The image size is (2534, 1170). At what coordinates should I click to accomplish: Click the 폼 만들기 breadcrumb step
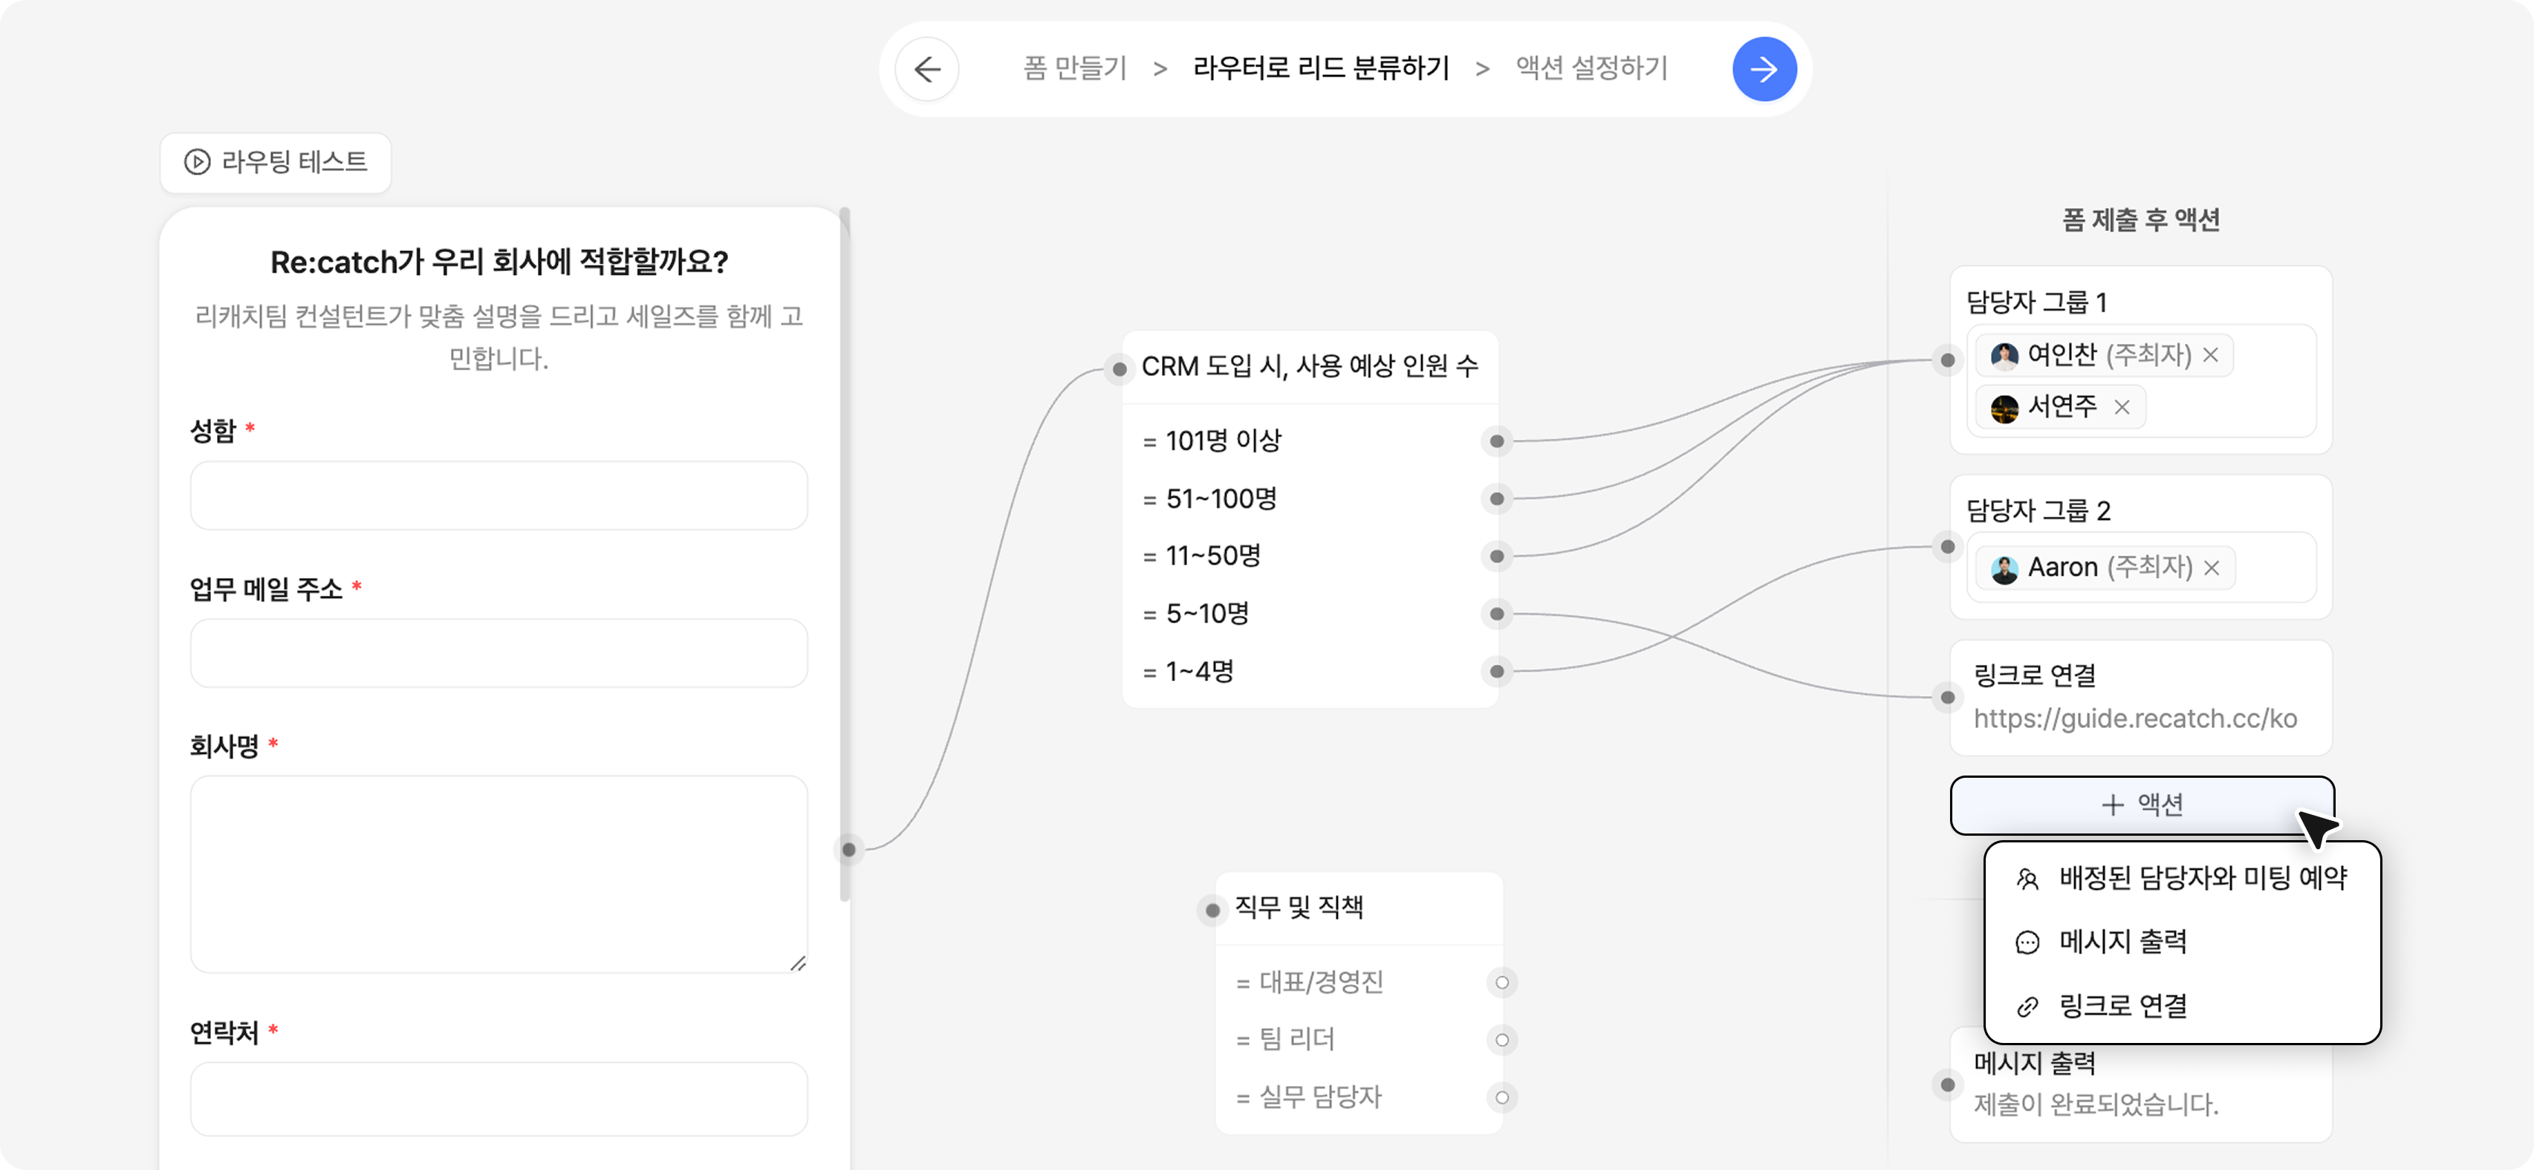coord(1074,68)
